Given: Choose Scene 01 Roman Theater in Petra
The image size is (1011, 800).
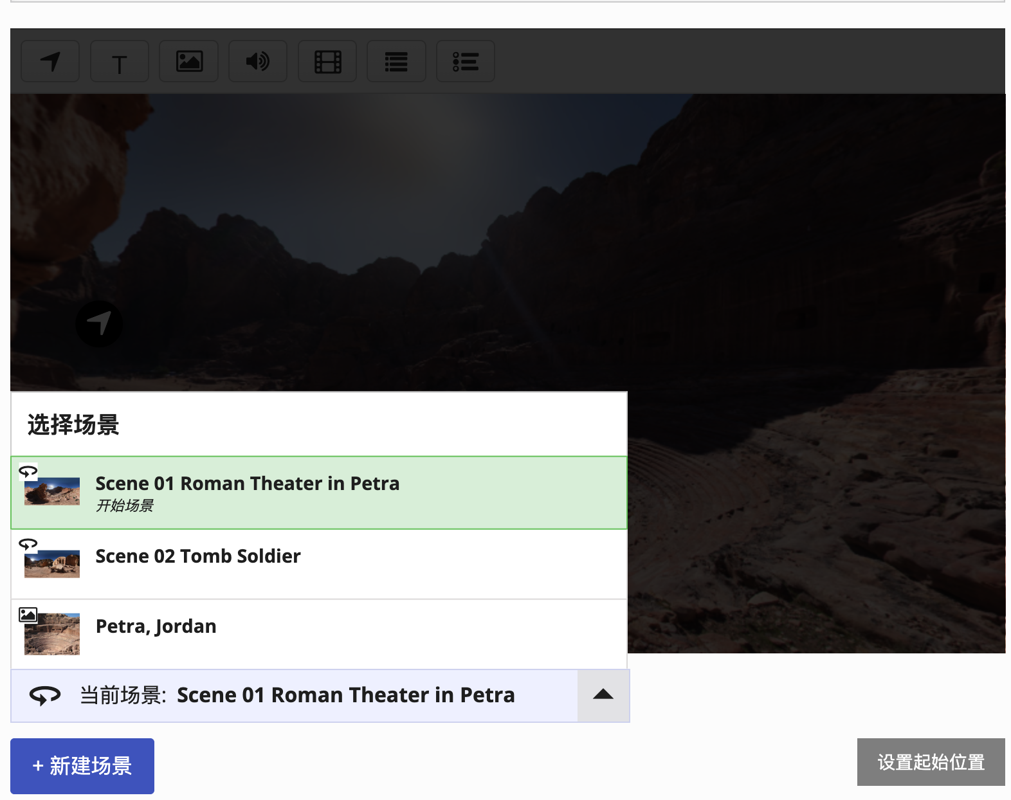Looking at the screenshot, I should coord(247,484).
